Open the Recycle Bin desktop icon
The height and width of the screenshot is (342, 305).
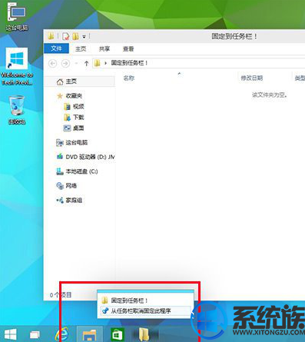click(x=17, y=110)
